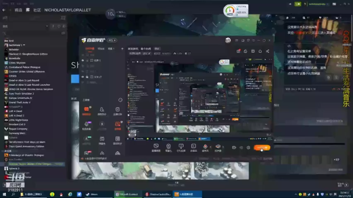Click the pencil edit icon beside stream title
The image size is (353, 198).
point(149,53)
